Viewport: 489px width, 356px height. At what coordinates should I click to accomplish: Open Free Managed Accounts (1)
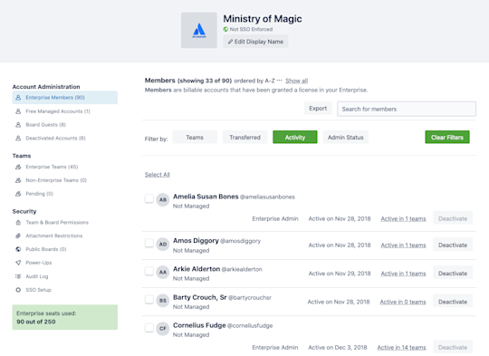pyautogui.click(x=58, y=111)
